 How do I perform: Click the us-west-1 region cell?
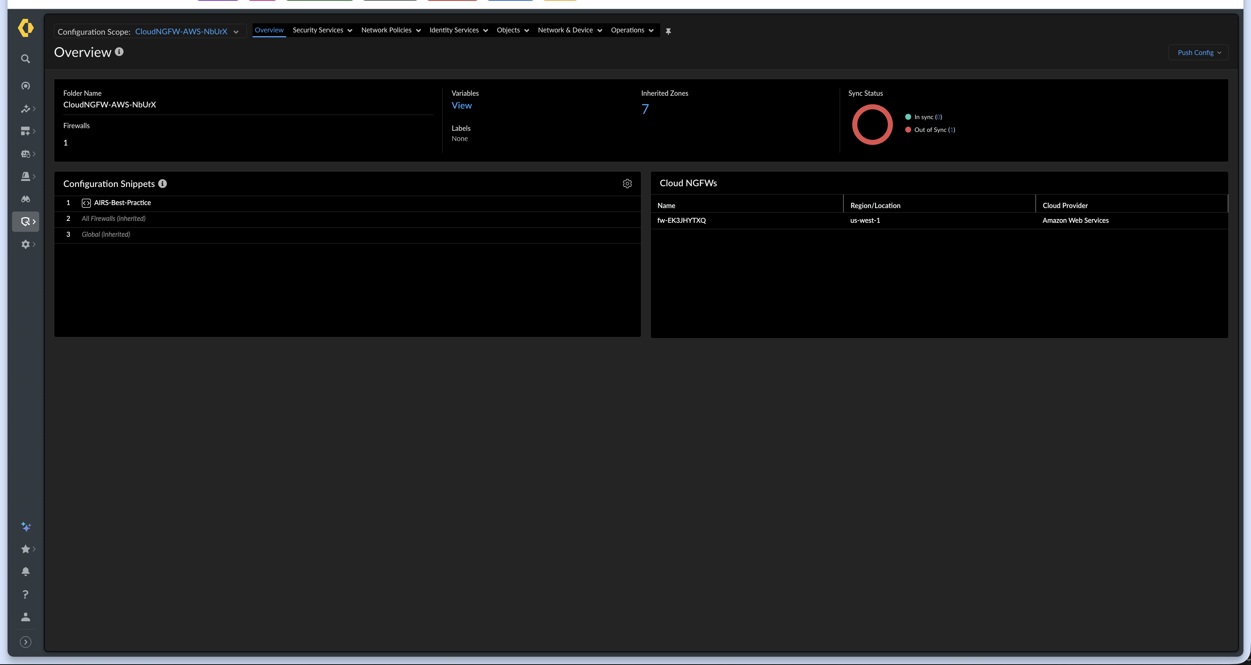pyautogui.click(x=865, y=221)
